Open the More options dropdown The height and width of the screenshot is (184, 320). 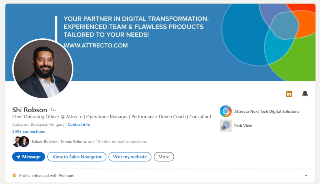[x=164, y=157]
